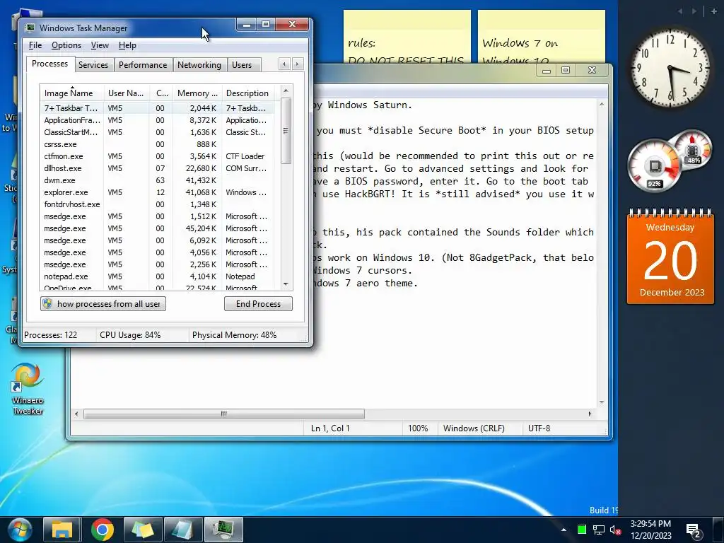Select the csrss.exe process row

click(x=157, y=144)
